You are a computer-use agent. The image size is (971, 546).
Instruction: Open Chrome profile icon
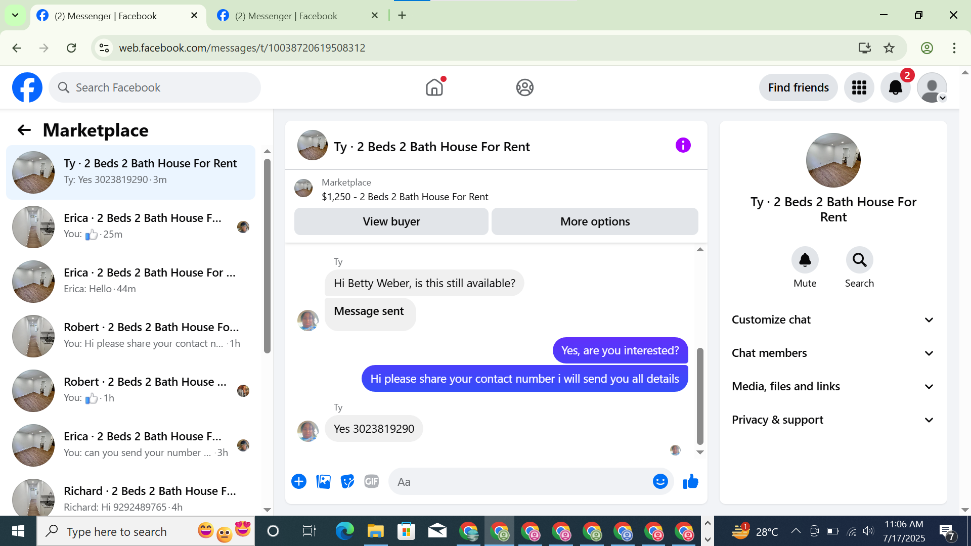(x=927, y=48)
